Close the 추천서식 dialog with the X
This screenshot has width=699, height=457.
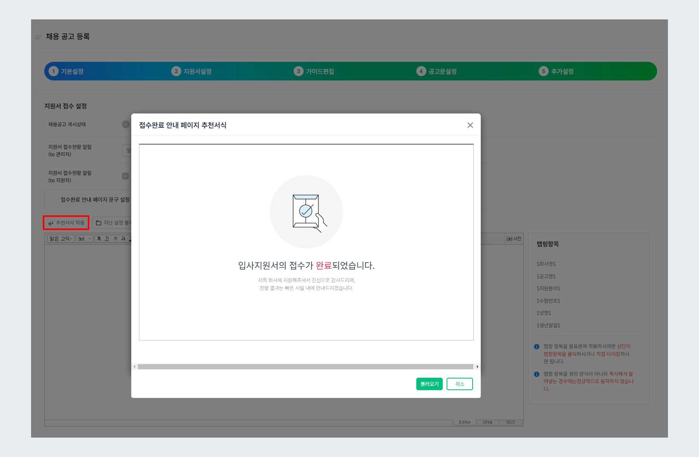click(x=470, y=125)
